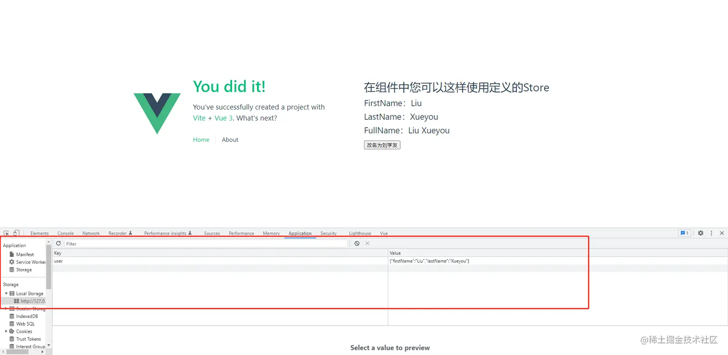Select Interest Groups in the storage tree

(31, 346)
